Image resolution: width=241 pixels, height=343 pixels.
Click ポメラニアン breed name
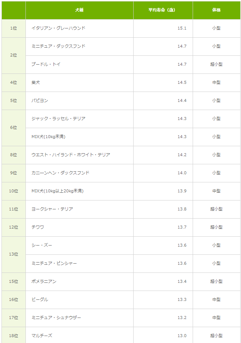pos(44,281)
